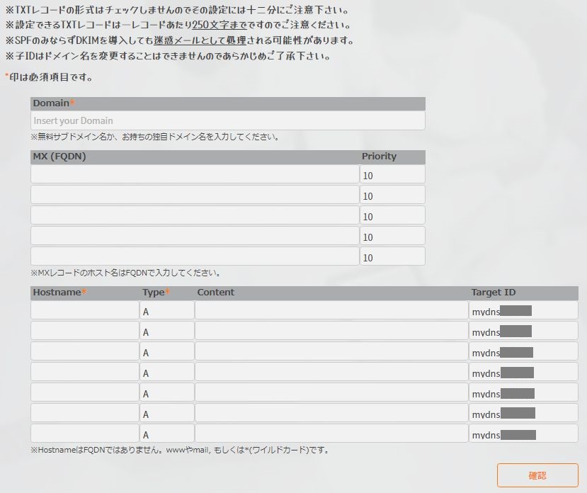Select the third MX (FQDN) input field
Image resolution: width=587 pixels, height=493 pixels.
pos(195,216)
